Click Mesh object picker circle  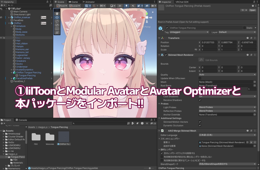click(x=255, y=82)
